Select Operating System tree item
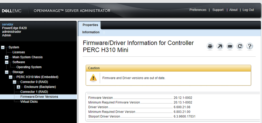 29,67
